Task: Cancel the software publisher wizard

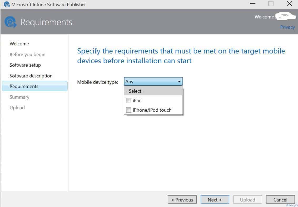Action: [x=280, y=200]
